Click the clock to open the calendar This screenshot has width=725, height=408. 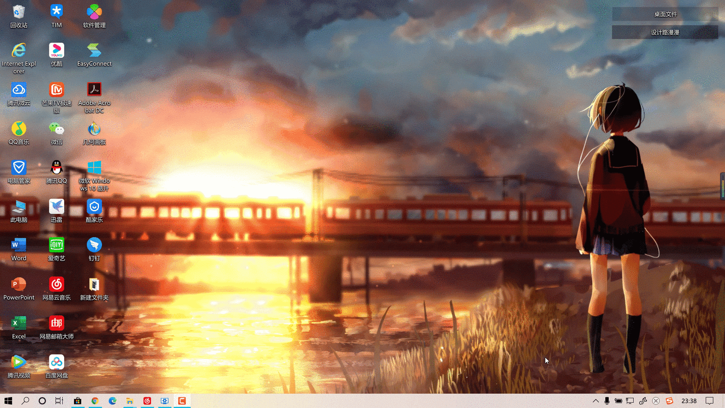[689, 401]
